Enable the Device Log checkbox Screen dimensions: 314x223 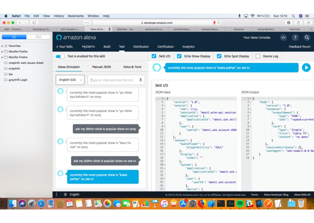(x=258, y=56)
